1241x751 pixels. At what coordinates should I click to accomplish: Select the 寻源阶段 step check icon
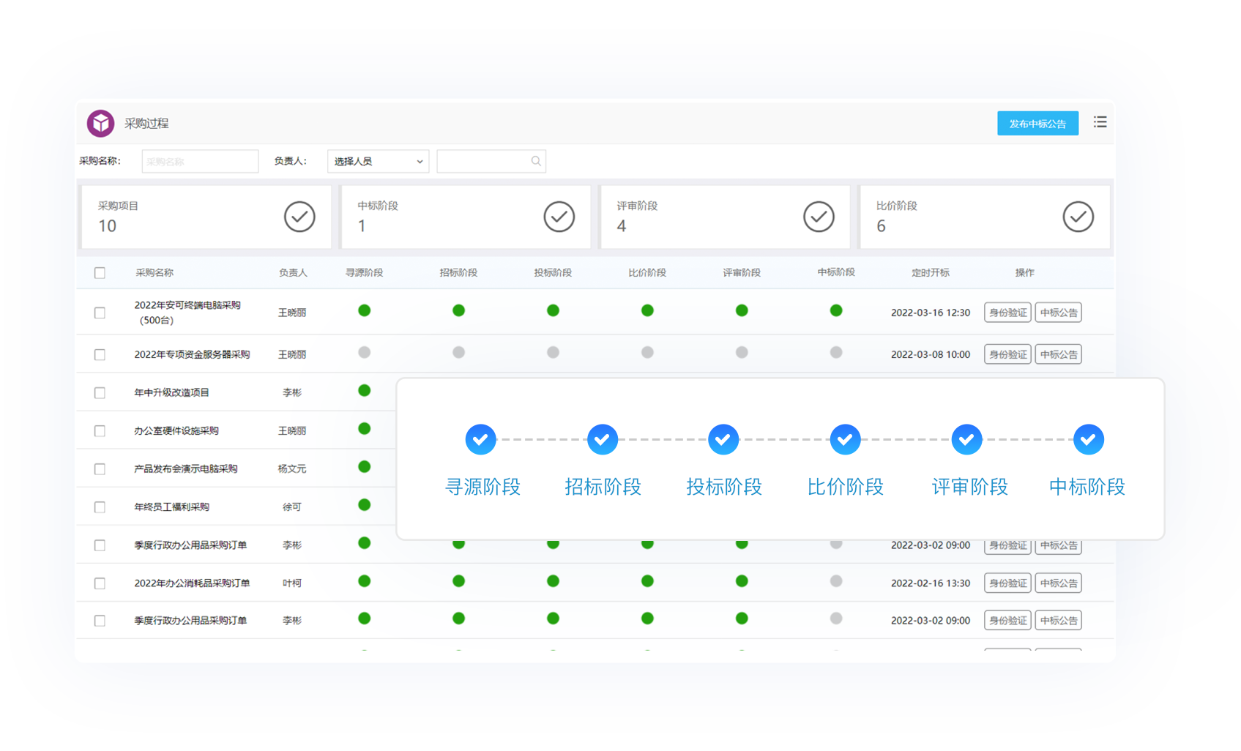coord(481,440)
